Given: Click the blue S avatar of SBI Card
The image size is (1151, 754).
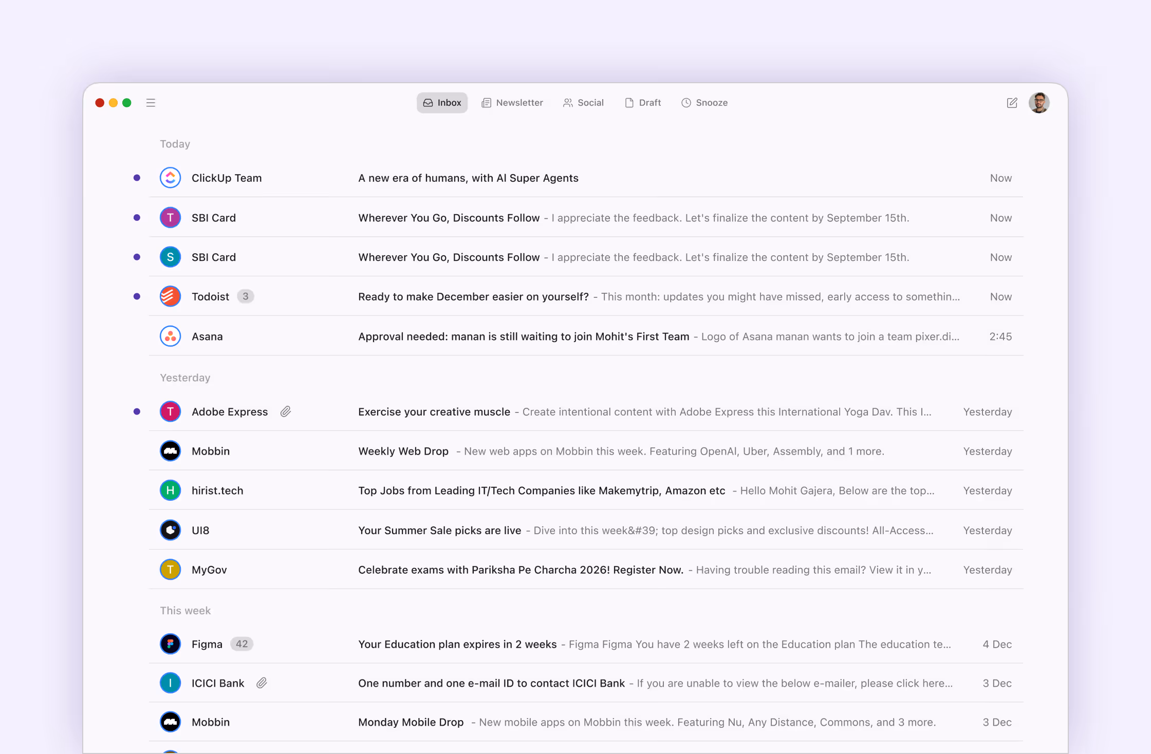Looking at the screenshot, I should pos(170,257).
